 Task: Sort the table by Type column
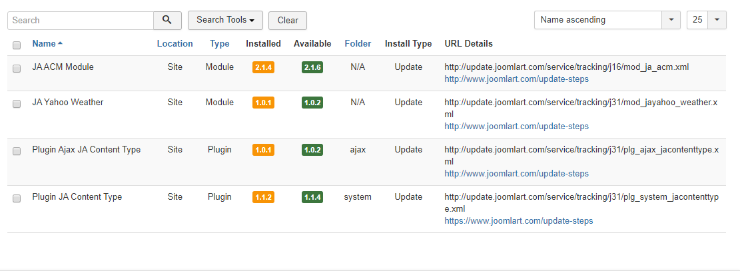click(219, 43)
